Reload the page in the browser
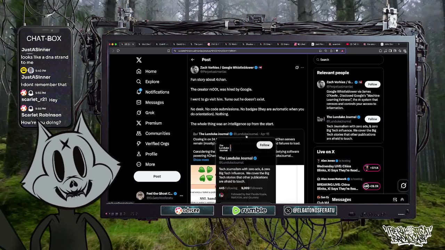Viewport: 445px width, 250px height. (x=118, y=51)
